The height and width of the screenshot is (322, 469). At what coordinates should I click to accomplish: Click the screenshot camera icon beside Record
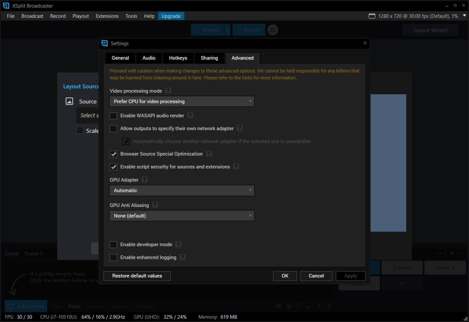[273, 30]
